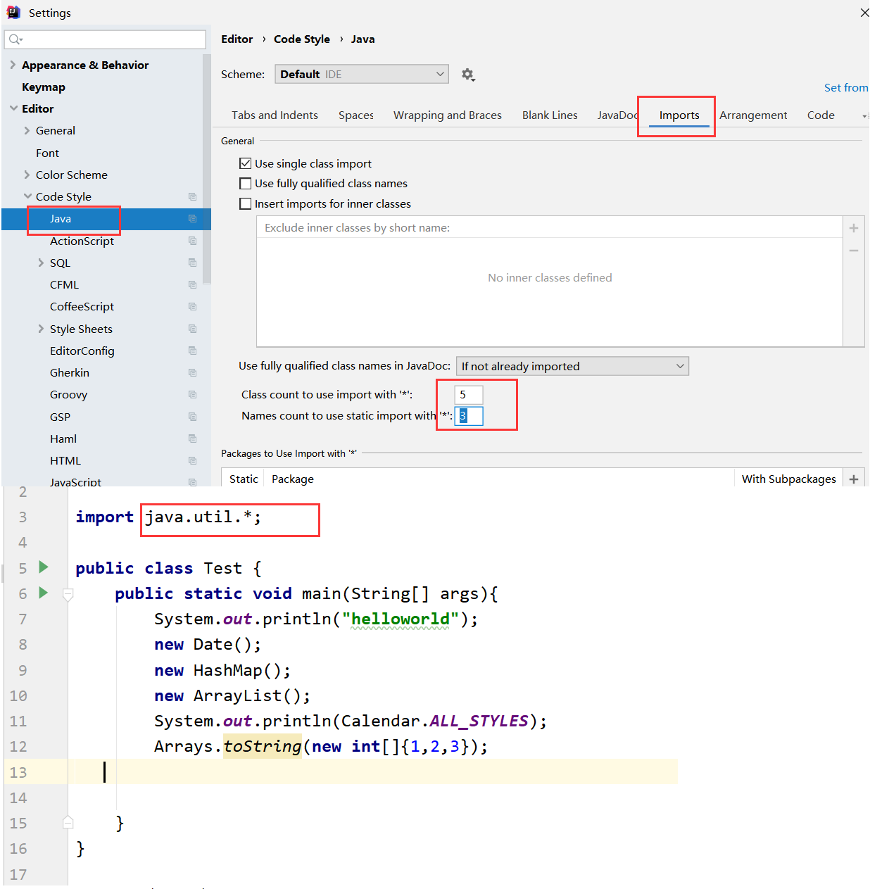Click the fold end marker on line 15
Image resolution: width=870 pixels, height=889 pixels.
(x=68, y=822)
